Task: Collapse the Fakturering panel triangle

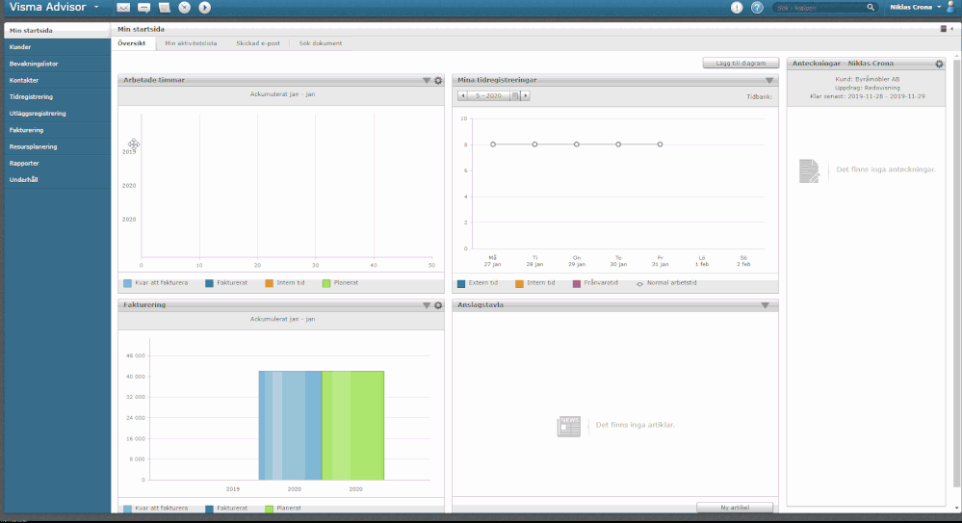Action: pyautogui.click(x=427, y=305)
